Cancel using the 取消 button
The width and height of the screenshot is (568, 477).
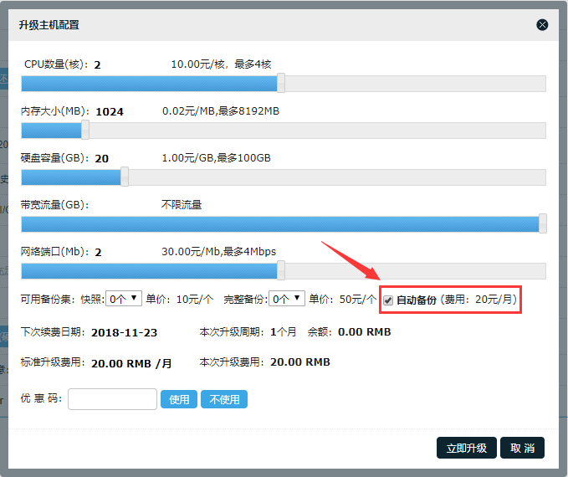(522, 447)
